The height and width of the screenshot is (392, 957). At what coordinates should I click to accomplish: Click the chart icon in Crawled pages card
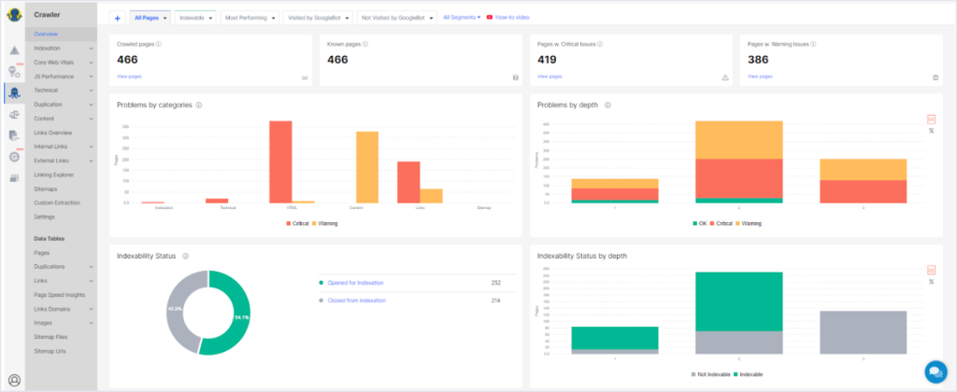pyautogui.click(x=305, y=77)
